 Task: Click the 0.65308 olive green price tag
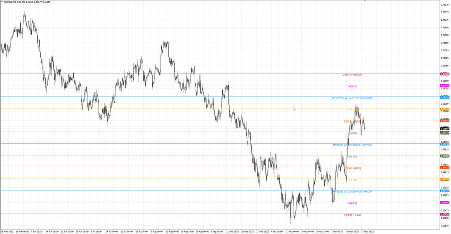click(x=444, y=156)
